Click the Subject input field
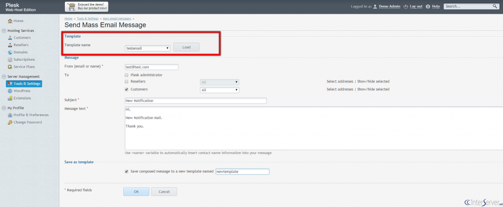 pyautogui.click(x=196, y=101)
